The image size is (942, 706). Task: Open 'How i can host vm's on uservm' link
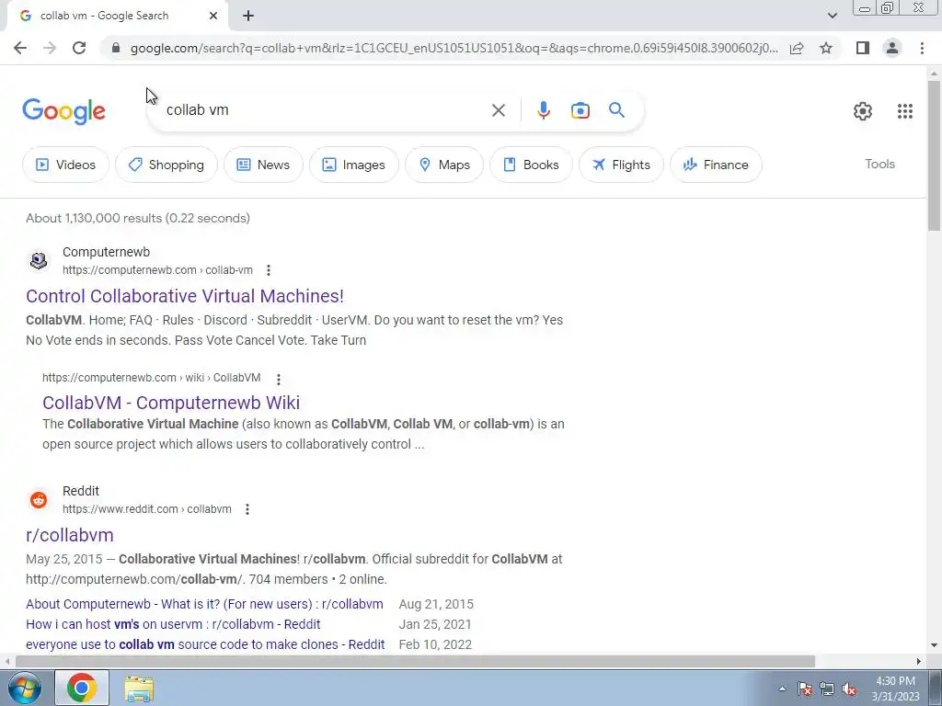[173, 624]
